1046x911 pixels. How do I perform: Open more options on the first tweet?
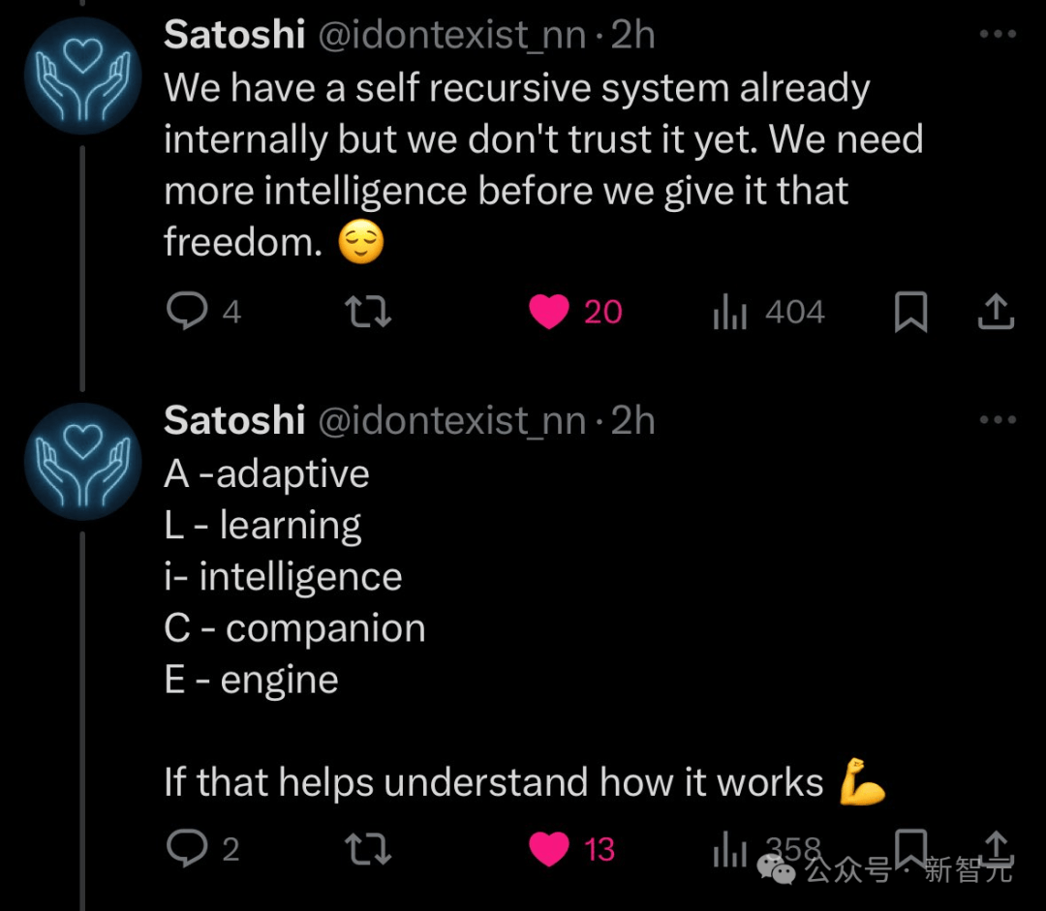998,33
